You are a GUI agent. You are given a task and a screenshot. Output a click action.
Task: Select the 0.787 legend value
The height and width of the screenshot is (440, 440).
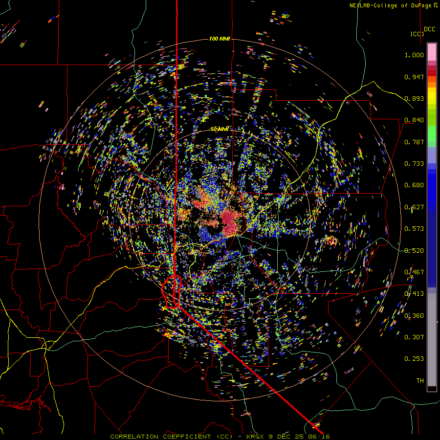[414, 142]
